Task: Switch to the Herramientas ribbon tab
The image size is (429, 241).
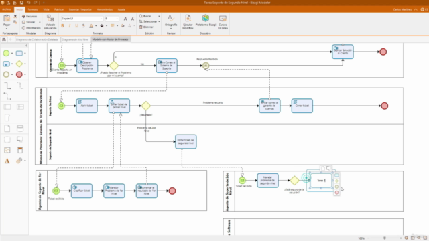Action: pos(105,9)
